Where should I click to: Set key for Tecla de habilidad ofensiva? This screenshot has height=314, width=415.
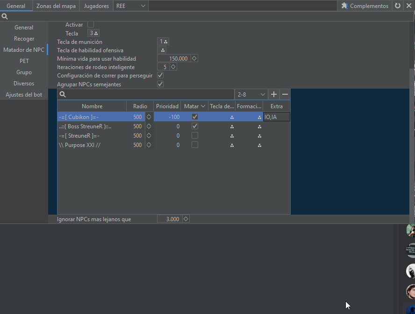pos(163,50)
